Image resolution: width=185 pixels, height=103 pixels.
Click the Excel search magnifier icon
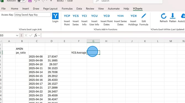(97, 1)
